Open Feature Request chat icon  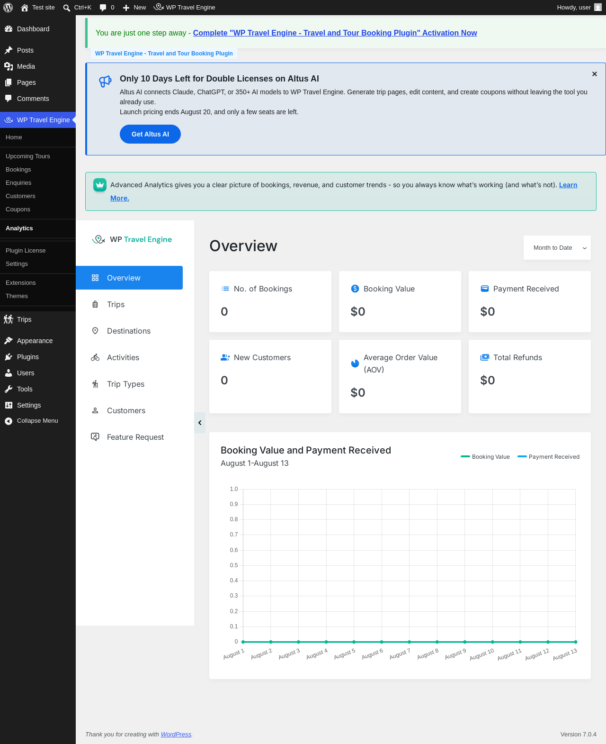(x=95, y=437)
